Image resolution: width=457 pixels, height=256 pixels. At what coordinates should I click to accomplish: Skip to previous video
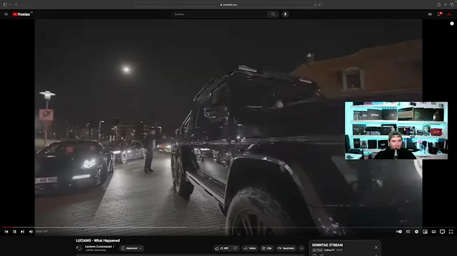(x=6, y=231)
